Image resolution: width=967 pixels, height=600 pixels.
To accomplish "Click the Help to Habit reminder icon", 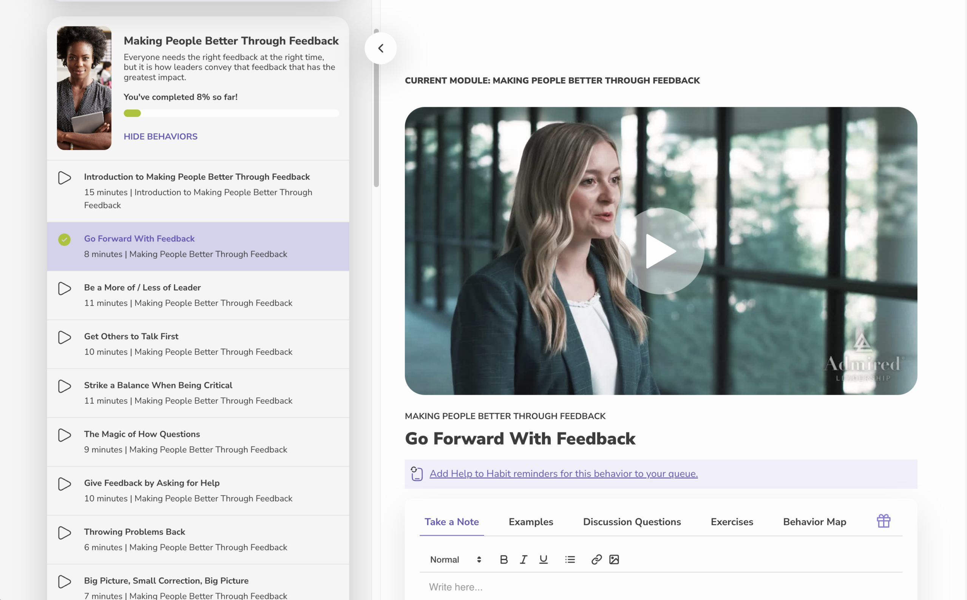I will point(417,474).
